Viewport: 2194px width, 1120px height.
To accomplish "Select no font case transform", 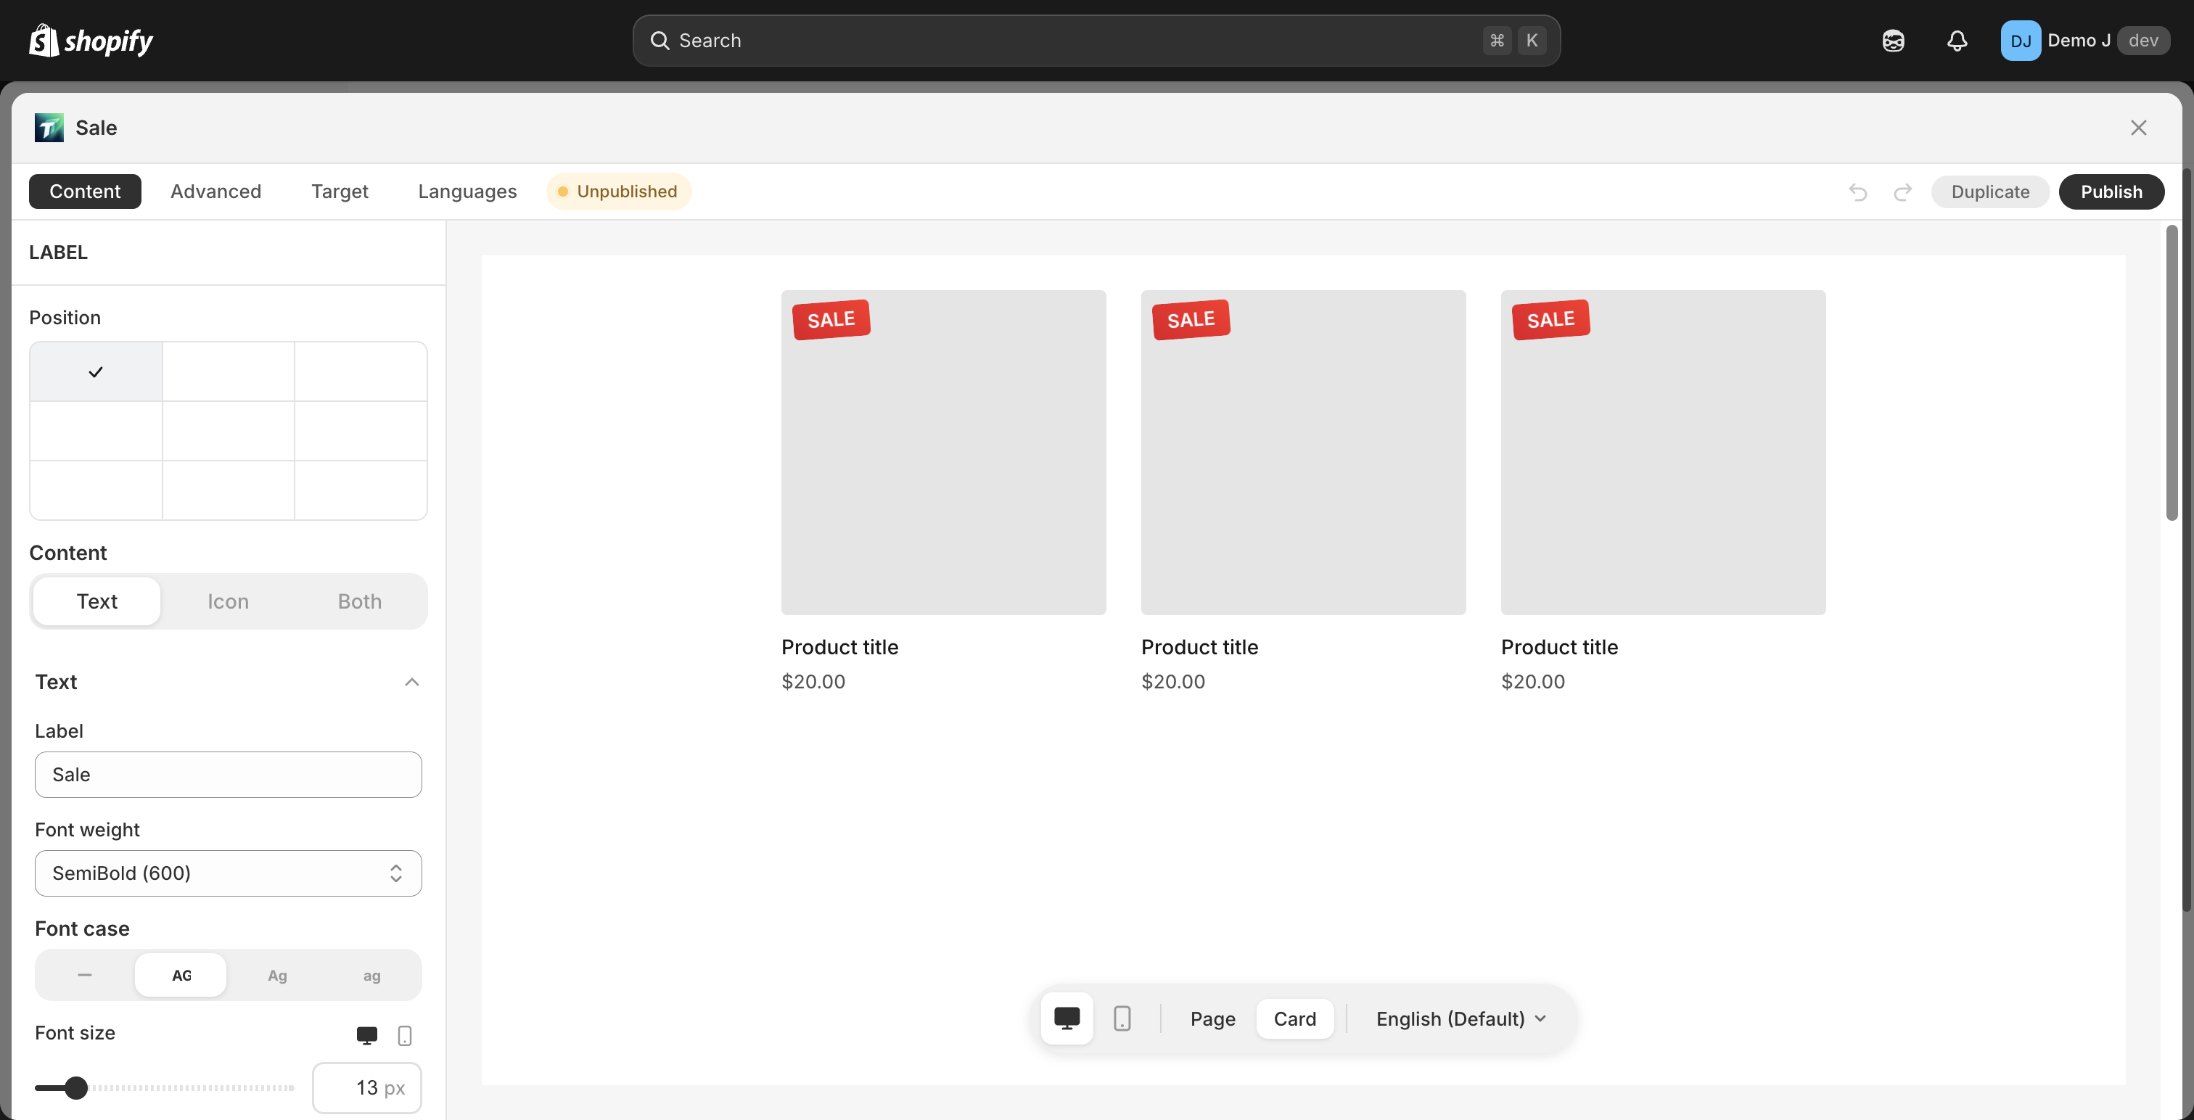I will click(x=84, y=975).
